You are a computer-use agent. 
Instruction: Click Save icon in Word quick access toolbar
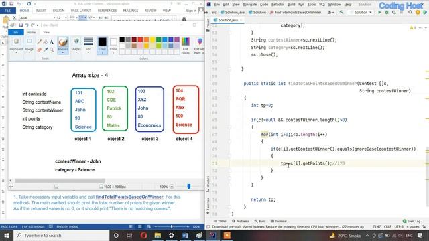pos(11,4)
